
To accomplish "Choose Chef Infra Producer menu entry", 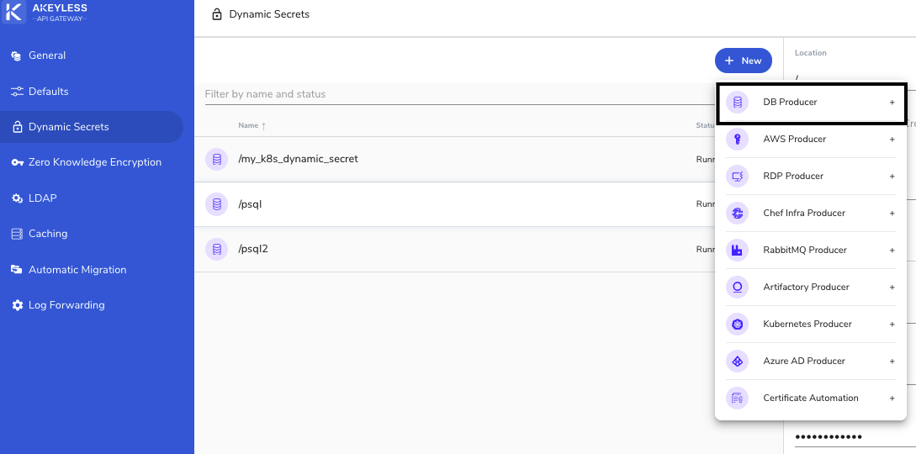I will (811, 214).
